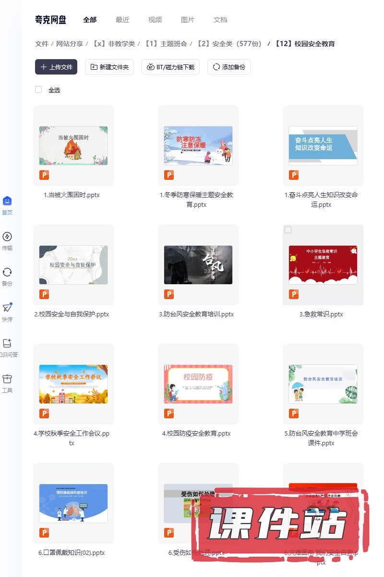Image resolution: width=384 pixels, height=577 pixels.
Task: Open the knowledge Q&A sidebar icon
Action: point(7,343)
